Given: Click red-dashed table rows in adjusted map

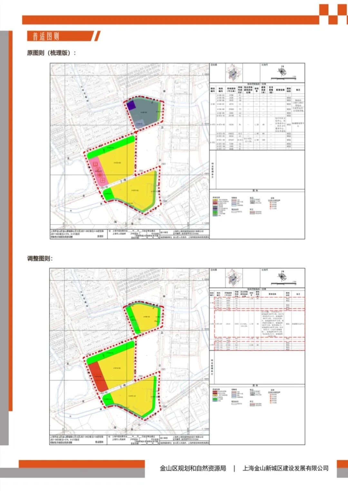Looking at the screenshot, I should coord(260,324).
